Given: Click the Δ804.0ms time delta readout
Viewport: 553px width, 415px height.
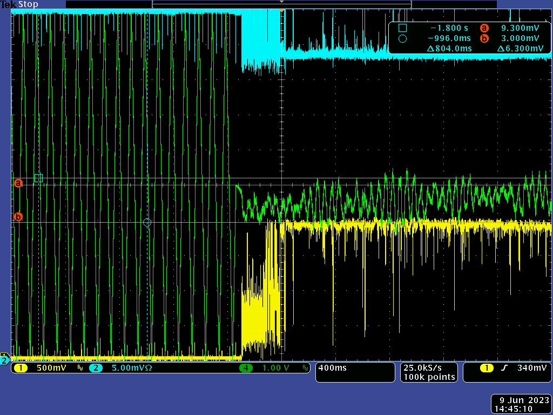Looking at the screenshot, I should 449,49.
